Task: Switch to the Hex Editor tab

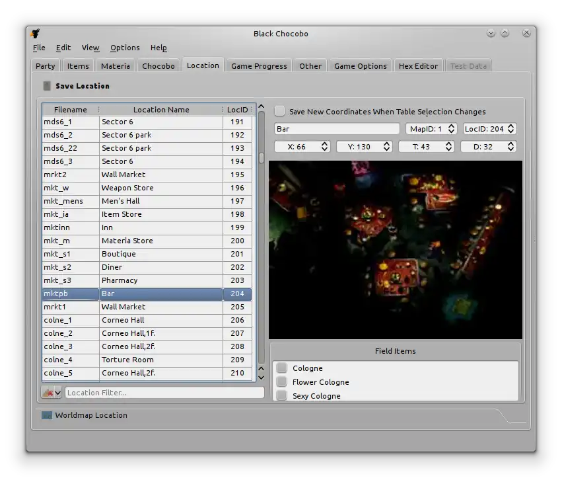Action: (418, 66)
